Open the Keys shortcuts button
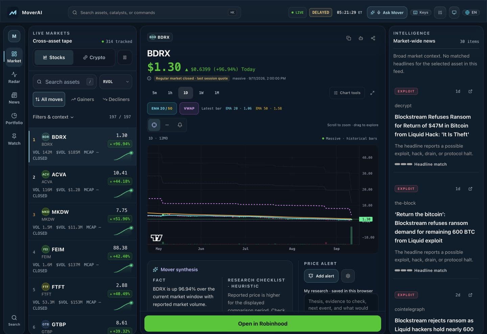The width and height of the screenshot is (487, 334). coord(421,12)
